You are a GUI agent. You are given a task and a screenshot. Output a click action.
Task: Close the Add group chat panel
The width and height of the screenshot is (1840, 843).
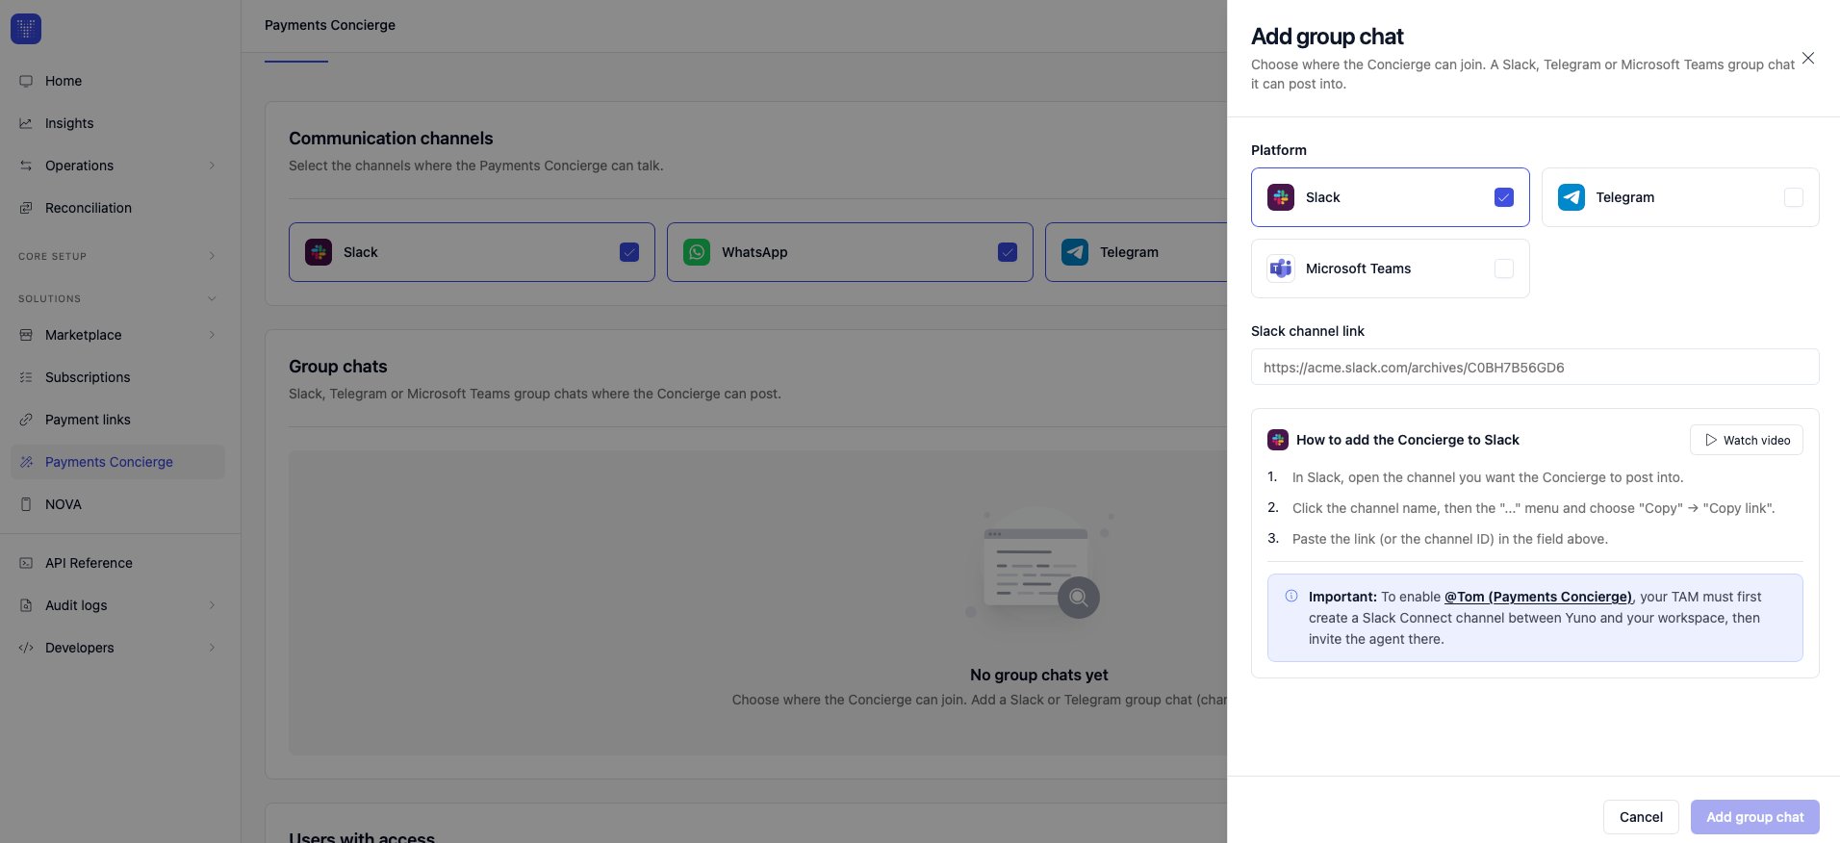coord(1808,58)
